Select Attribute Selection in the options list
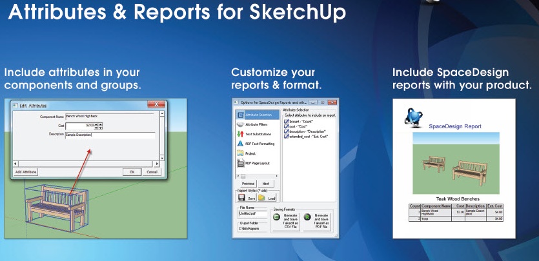 tap(257, 115)
